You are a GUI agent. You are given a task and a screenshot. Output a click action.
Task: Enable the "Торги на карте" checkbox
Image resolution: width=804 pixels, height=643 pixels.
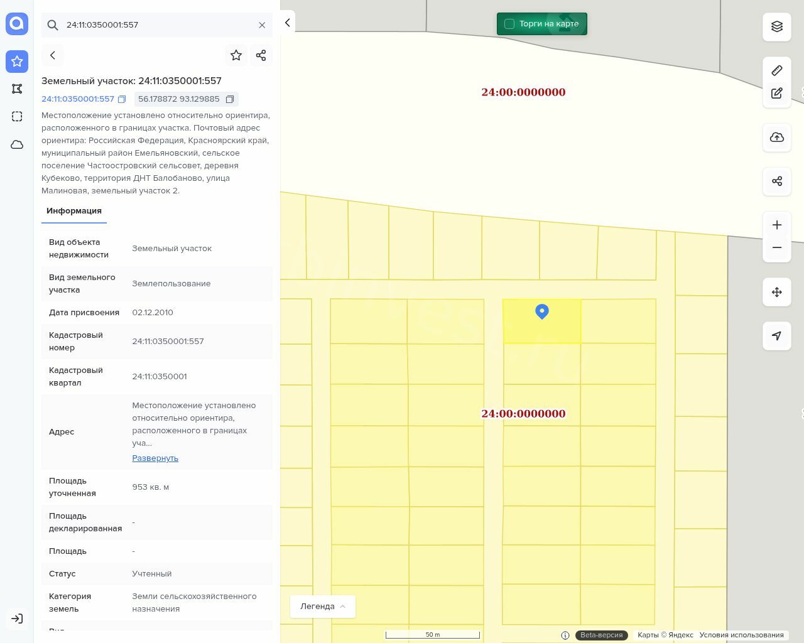509,24
